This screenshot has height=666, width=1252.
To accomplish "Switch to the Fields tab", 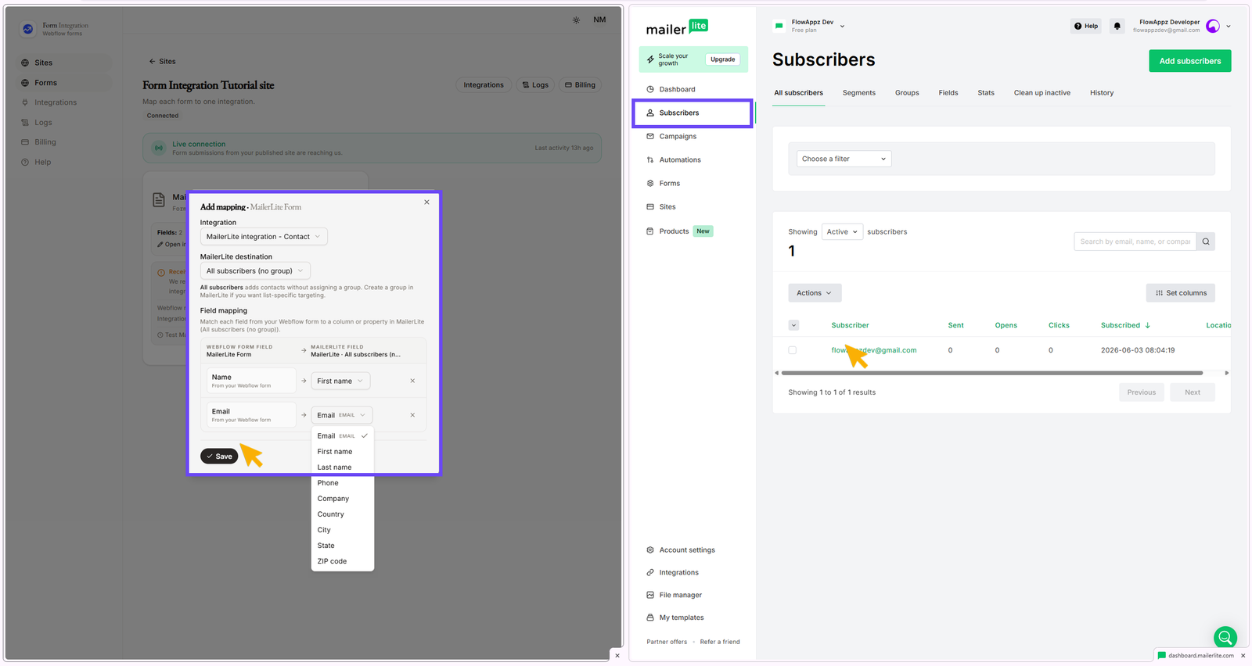I will (x=948, y=93).
